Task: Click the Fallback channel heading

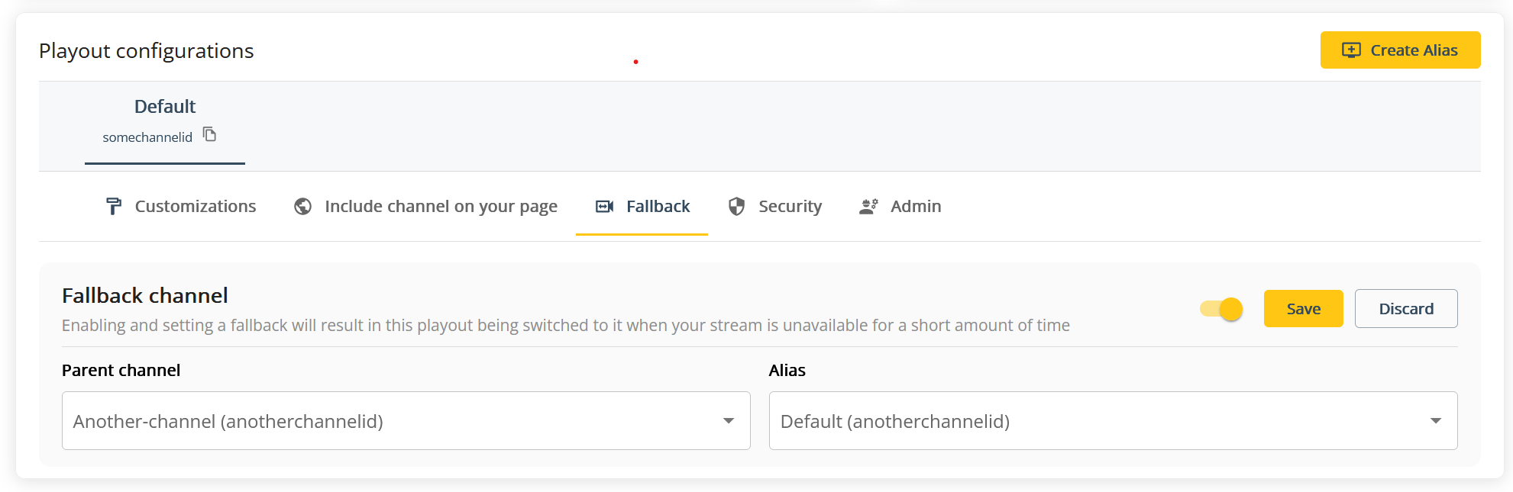Action: 145,295
